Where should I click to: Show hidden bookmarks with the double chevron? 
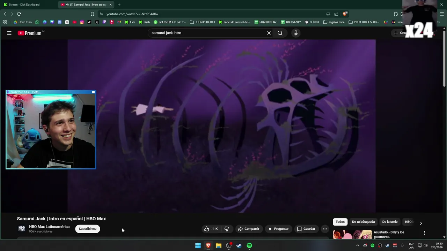[439, 22]
